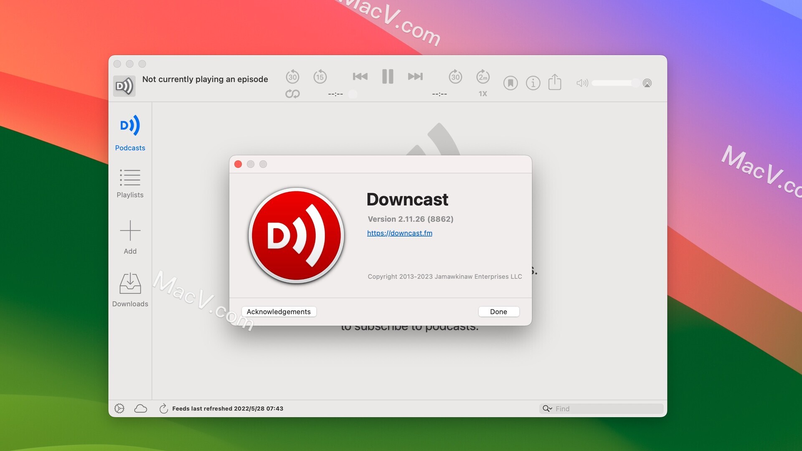This screenshot has height=451, width=802.
Task: Click the playback progress knob
Action: pyautogui.click(x=353, y=94)
